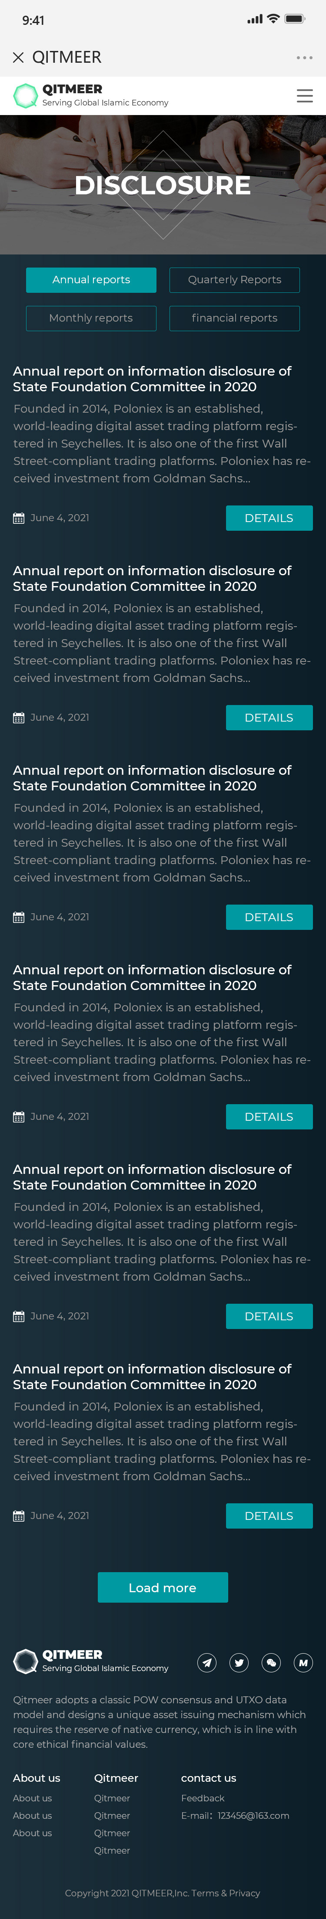The width and height of the screenshot is (326, 1919).
Task: Click the Terms & Privacy link
Action: point(226,1893)
